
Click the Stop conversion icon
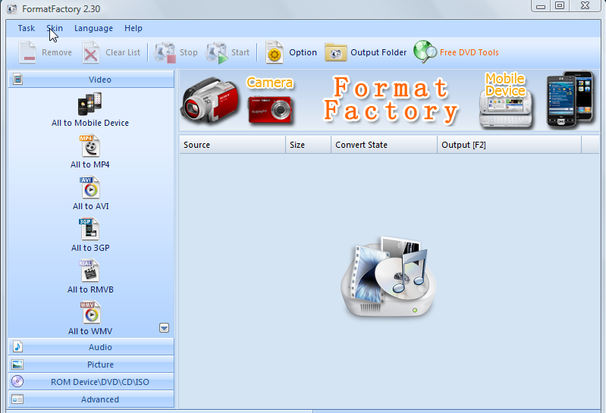[x=165, y=52]
